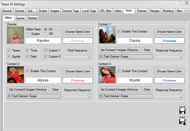Click the Contact 2 Alyssa avatar picture
Image resolution: width=190 pixels, height=131 pixels.
tap(16, 75)
